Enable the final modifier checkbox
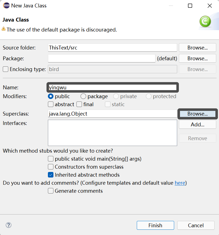The width and height of the screenshot is (219, 235). pyautogui.click(x=79, y=105)
